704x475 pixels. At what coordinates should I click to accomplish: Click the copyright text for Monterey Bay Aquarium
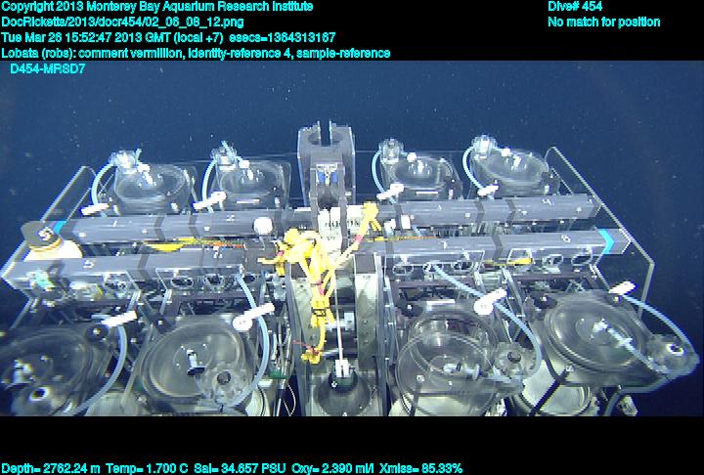click(156, 6)
